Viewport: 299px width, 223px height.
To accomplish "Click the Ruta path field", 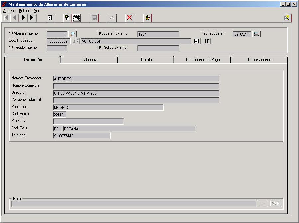I will coord(134,204).
